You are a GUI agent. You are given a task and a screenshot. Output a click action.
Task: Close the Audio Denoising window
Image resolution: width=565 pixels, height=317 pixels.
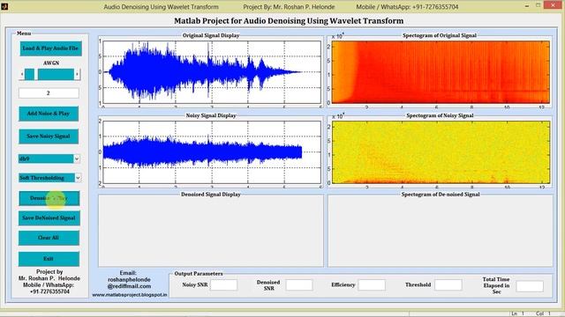[x=554, y=5]
